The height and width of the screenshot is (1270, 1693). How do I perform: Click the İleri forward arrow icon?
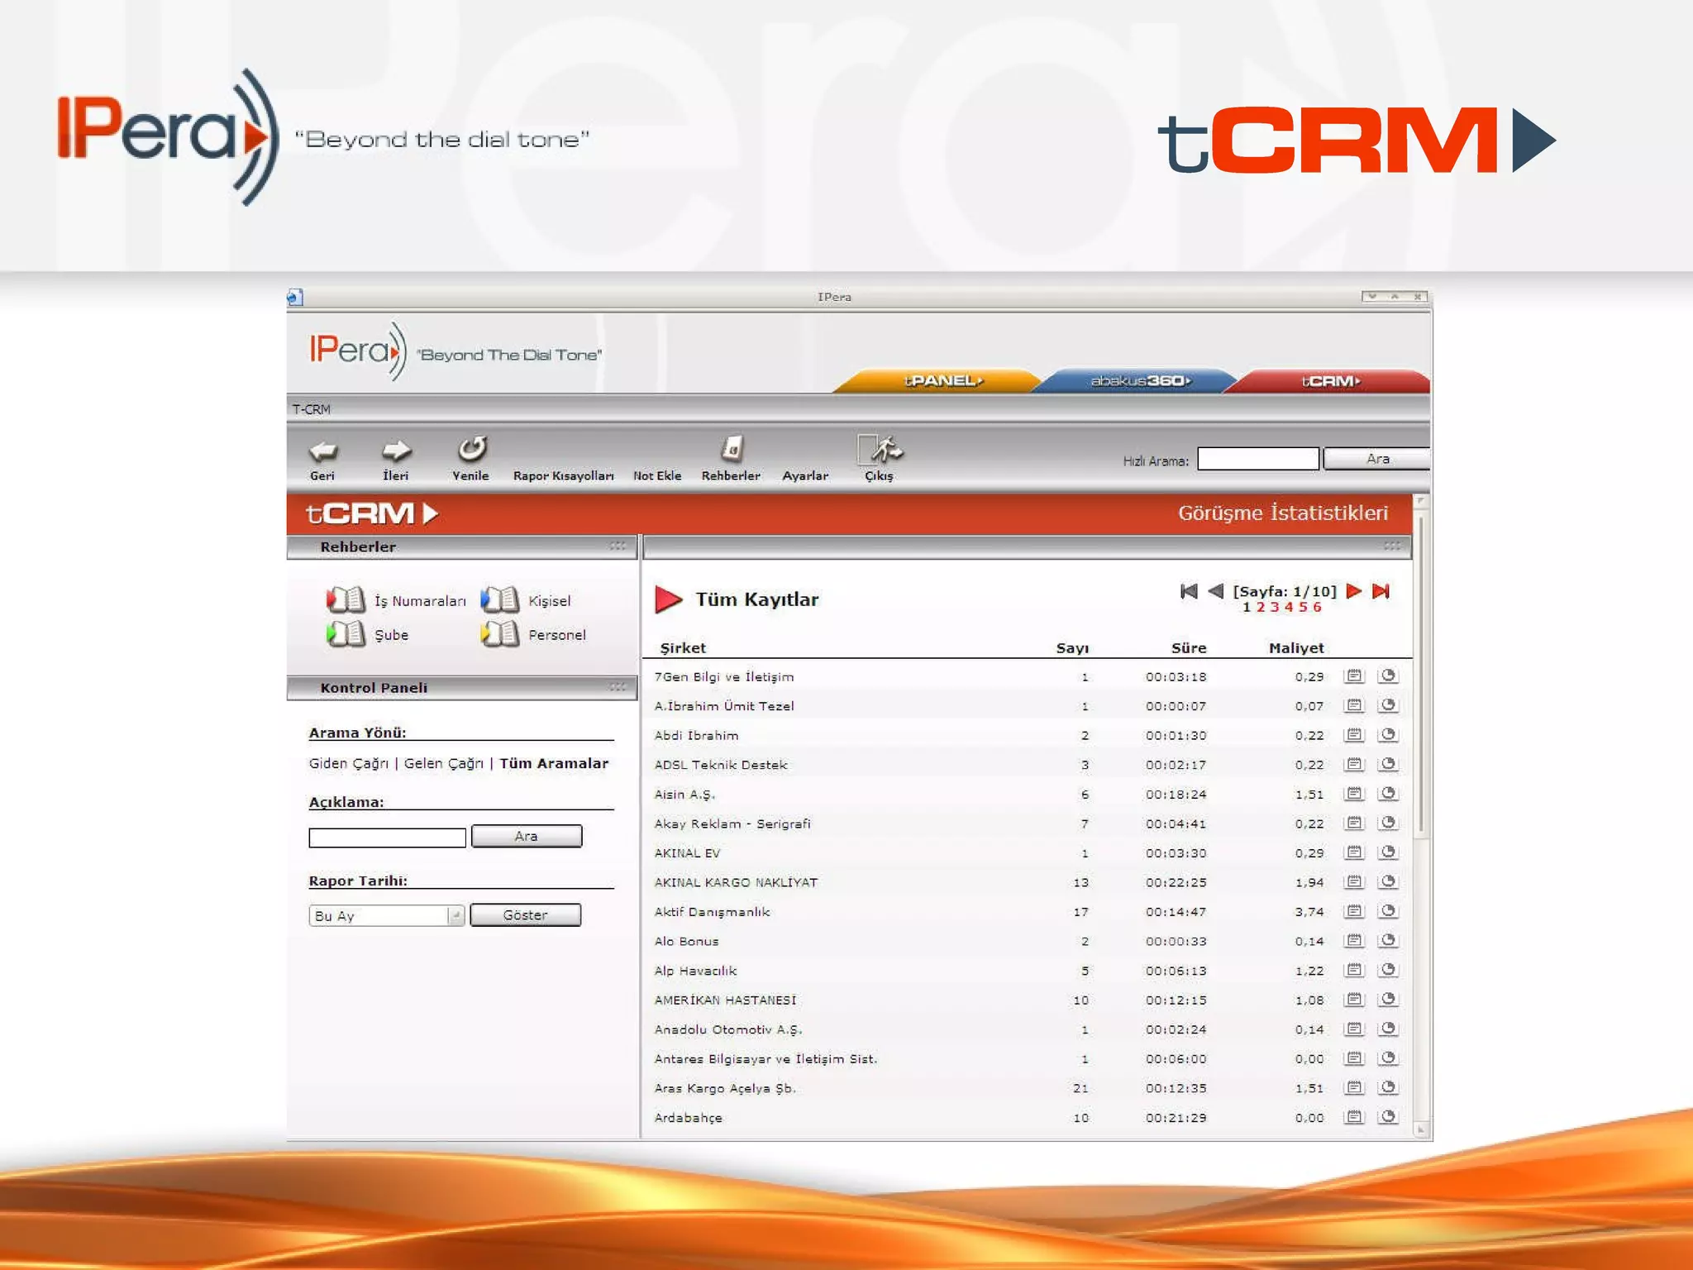[396, 451]
